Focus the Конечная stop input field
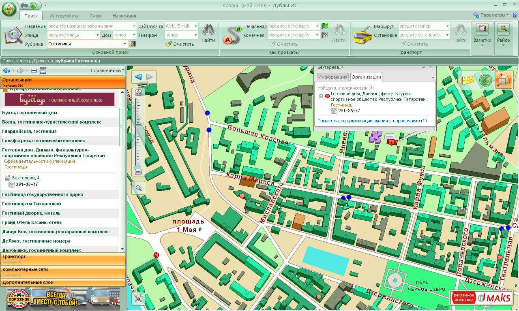This screenshot has width=519, height=311. coord(292,35)
